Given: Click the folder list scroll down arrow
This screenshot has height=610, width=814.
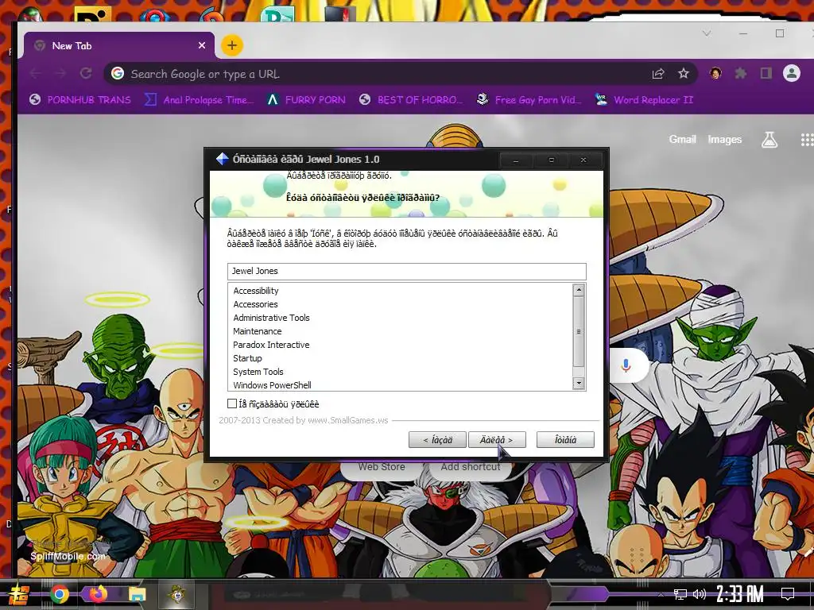Looking at the screenshot, I should point(579,384).
